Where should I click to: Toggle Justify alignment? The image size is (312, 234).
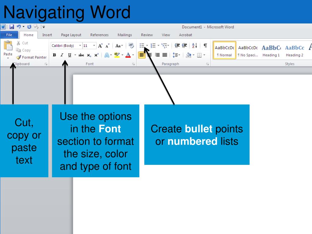[165, 55]
